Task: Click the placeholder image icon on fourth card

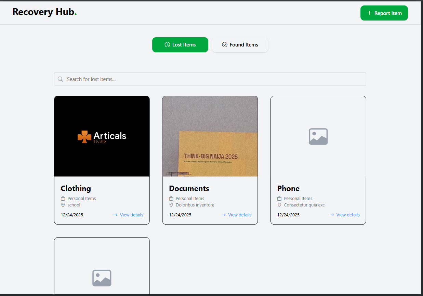Action: point(102,278)
